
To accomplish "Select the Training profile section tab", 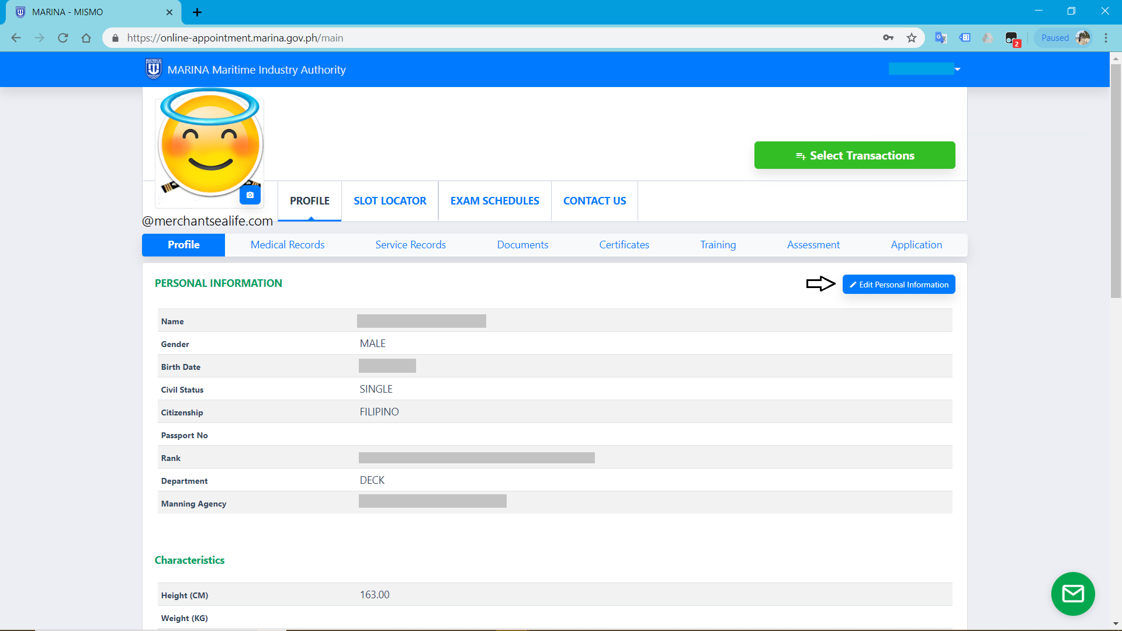I will [x=718, y=244].
